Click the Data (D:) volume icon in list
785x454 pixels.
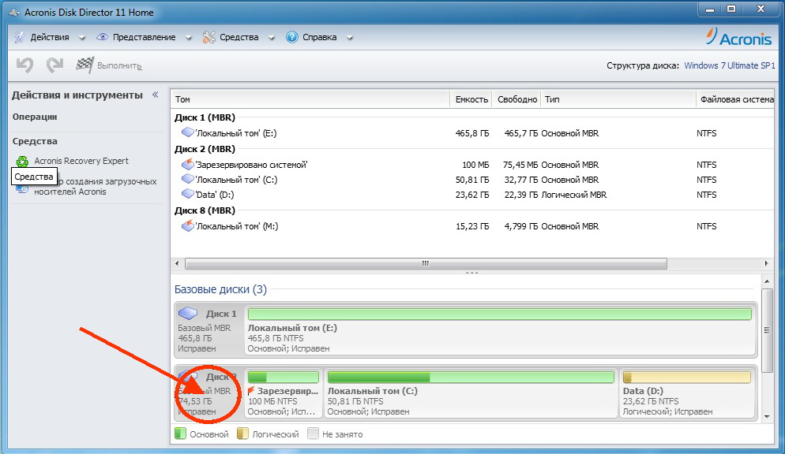point(187,194)
